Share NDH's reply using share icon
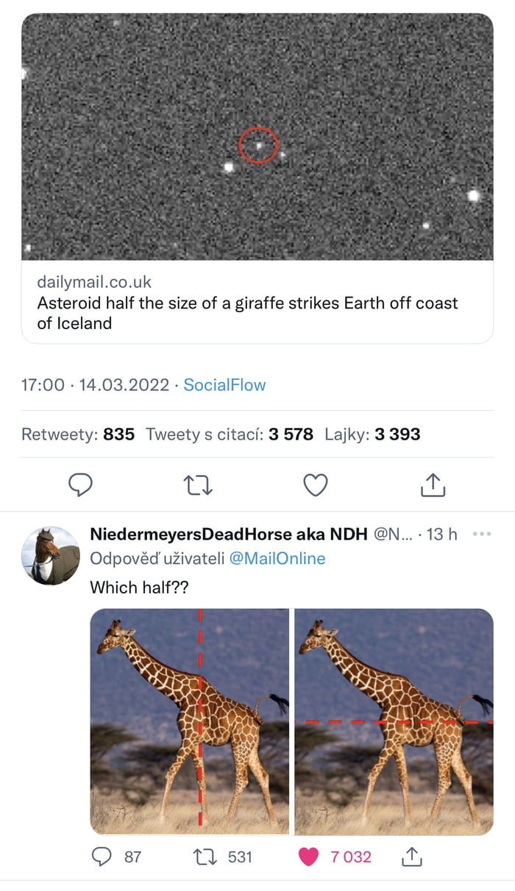The image size is (515, 891). click(x=411, y=856)
